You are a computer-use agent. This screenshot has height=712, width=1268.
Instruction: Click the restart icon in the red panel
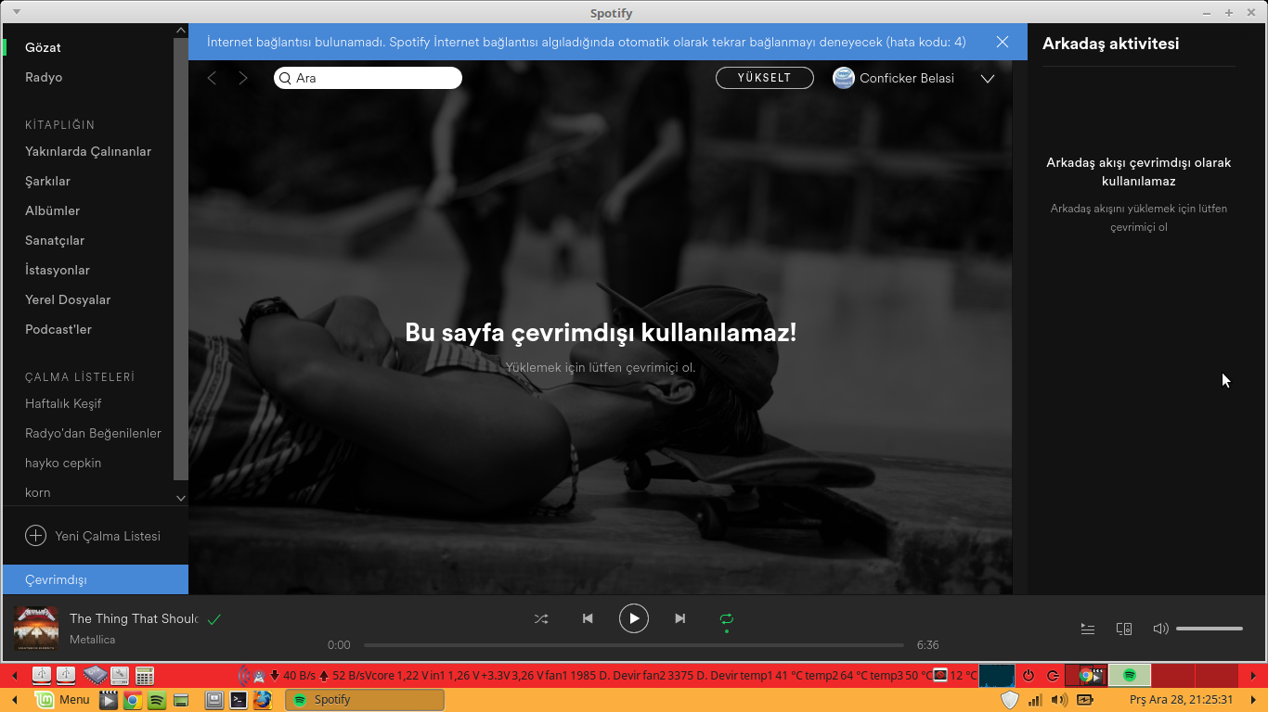(1053, 675)
